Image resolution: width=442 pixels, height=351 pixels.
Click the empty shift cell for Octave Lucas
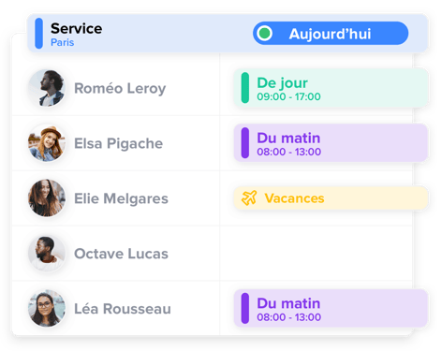click(316, 254)
